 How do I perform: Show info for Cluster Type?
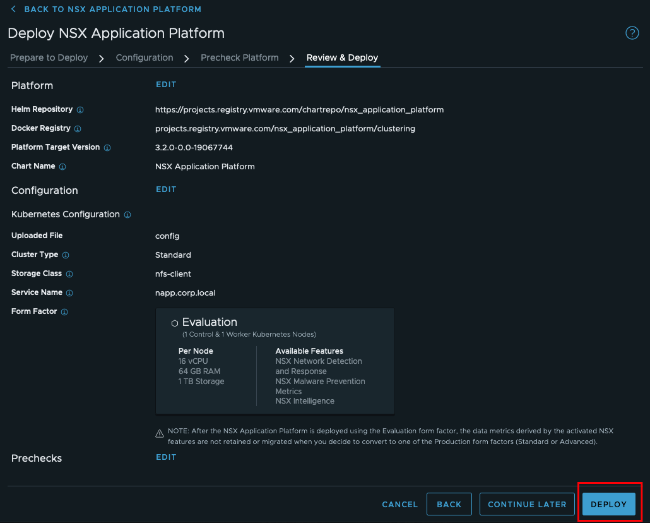tap(66, 255)
